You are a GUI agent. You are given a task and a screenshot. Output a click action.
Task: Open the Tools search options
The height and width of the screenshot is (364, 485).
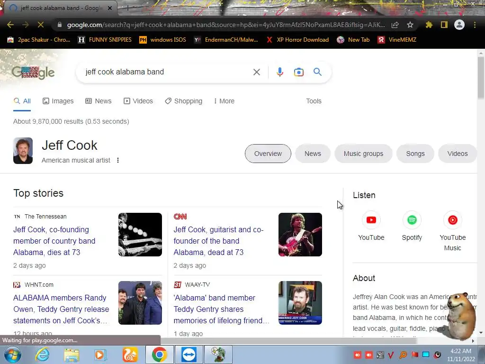(x=314, y=101)
